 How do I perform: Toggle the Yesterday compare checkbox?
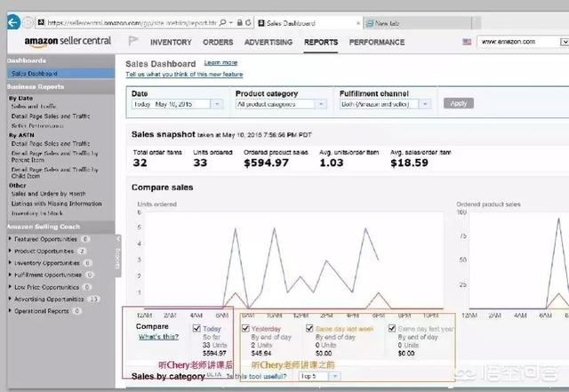pos(244,328)
